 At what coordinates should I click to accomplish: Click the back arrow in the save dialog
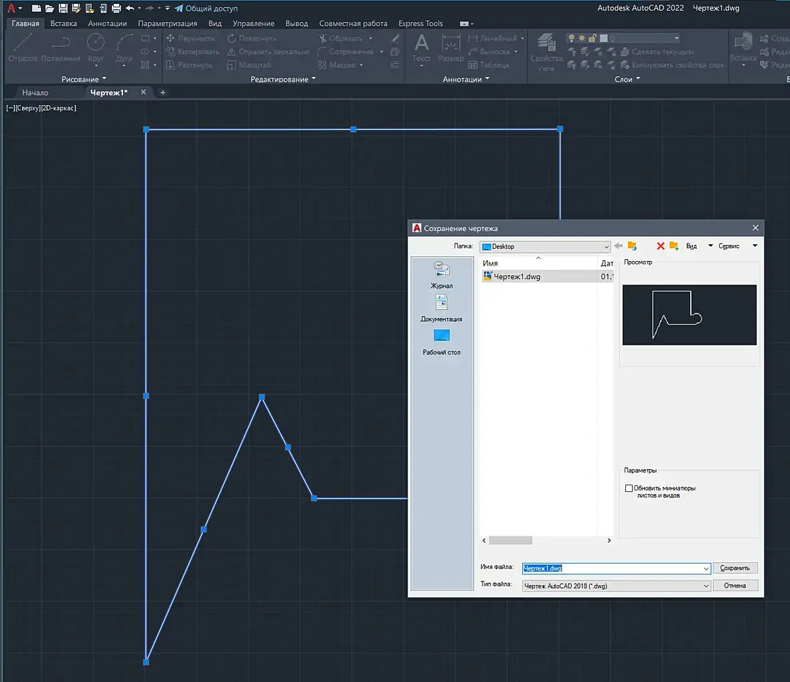pos(619,246)
